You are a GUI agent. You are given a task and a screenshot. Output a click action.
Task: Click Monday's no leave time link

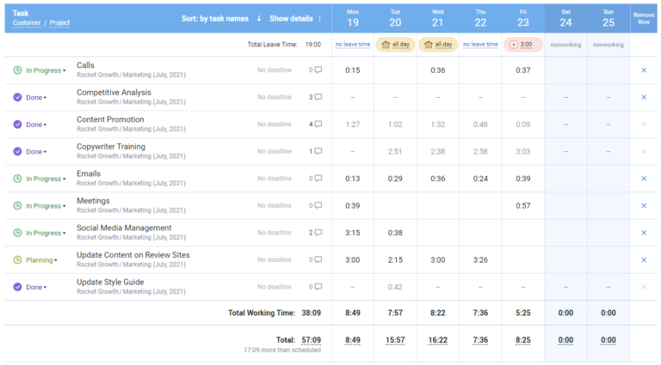click(x=353, y=45)
